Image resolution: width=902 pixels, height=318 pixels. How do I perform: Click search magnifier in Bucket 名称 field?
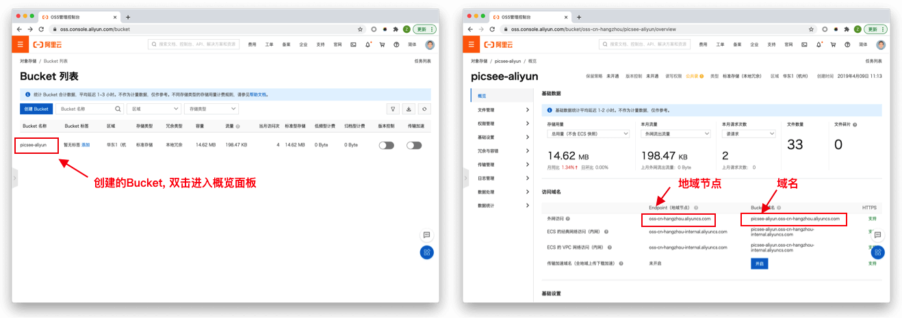[118, 109]
